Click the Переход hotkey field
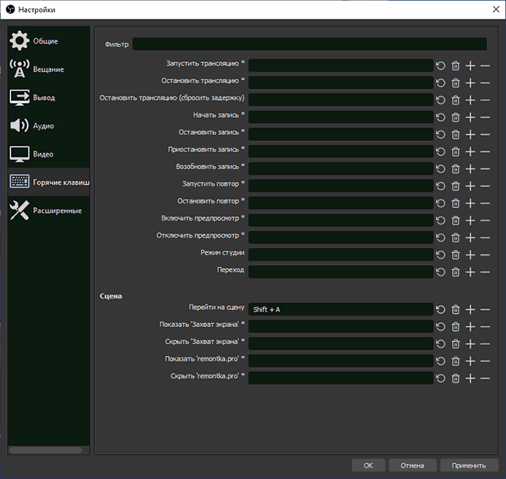Screen dimensions: 506x479 [x=341, y=272]
